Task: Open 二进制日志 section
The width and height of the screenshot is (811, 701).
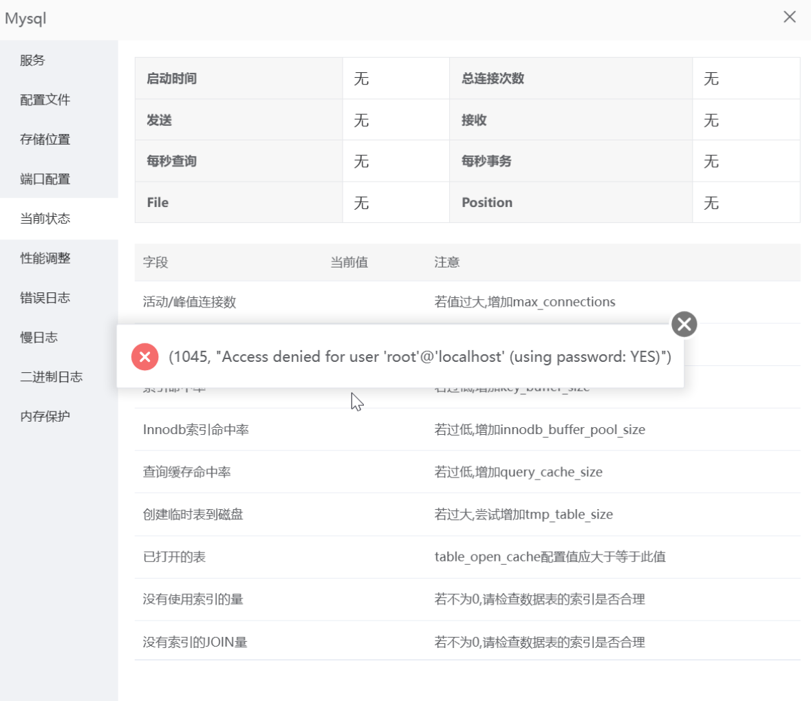Action: pyautogui.click(x=59, y=376)
